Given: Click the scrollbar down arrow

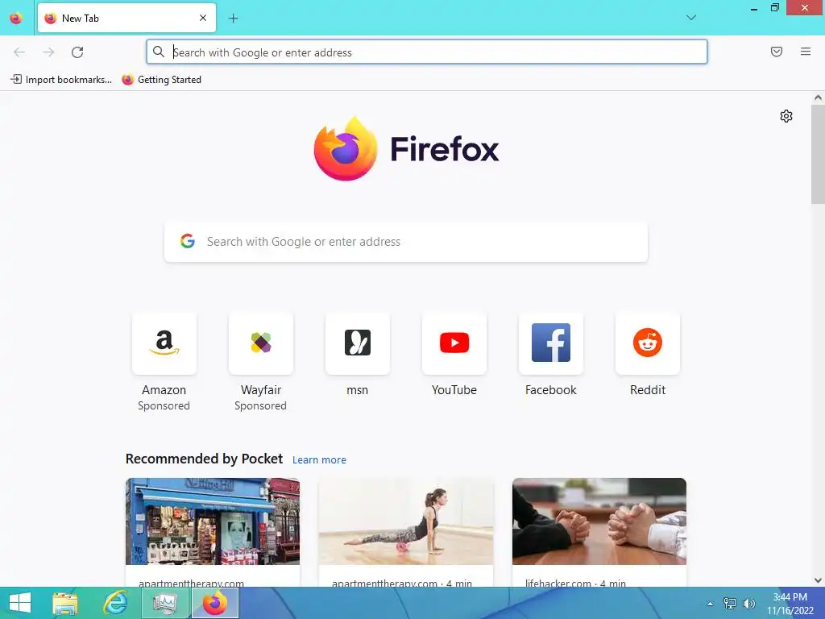Looking at the screenshot, I should [818, 580].
